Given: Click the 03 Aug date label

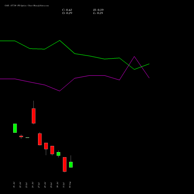Looking at the screenshot, I should [x=70, y=185].
